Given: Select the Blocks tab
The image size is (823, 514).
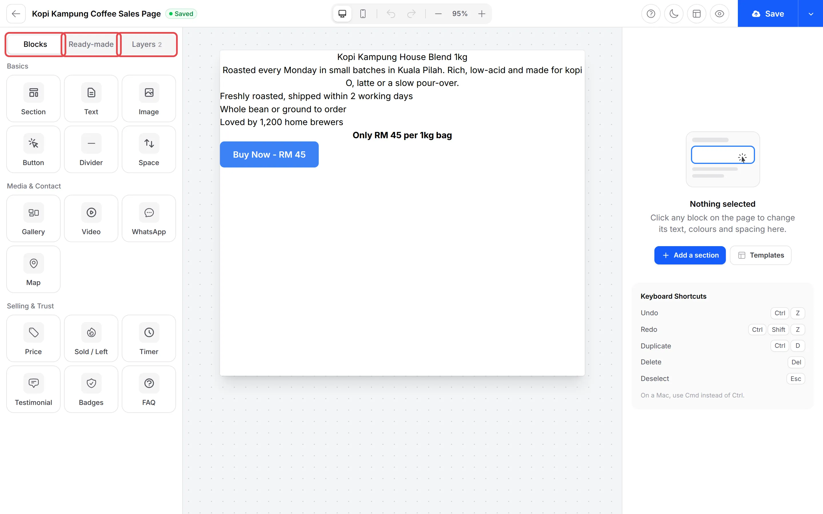Looking at the screenshot, I should [35, 44].
